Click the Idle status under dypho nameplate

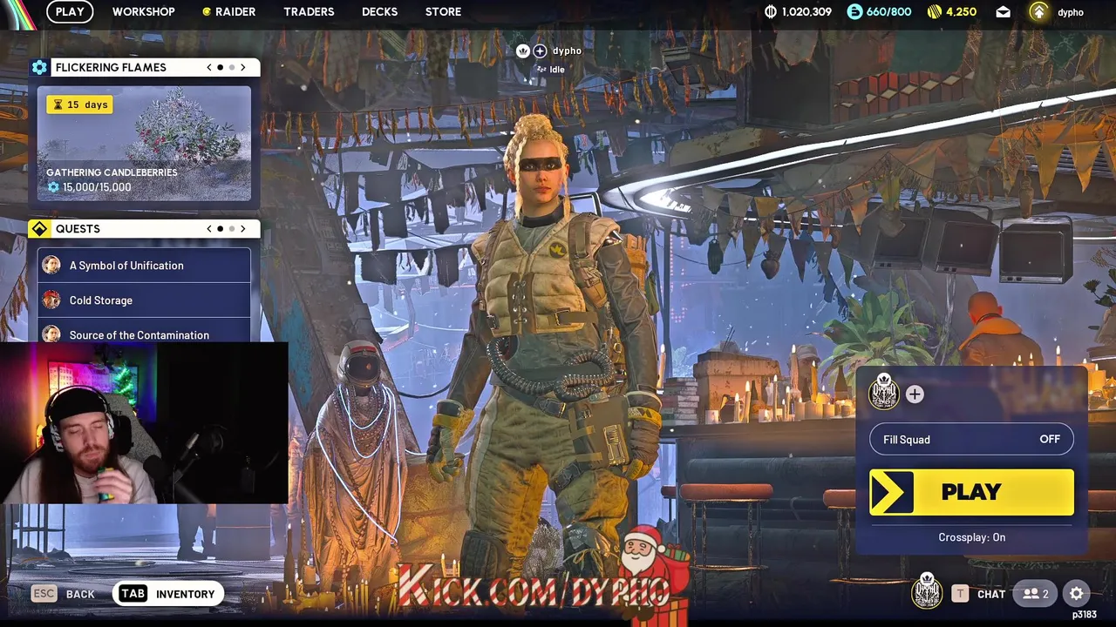coord(552,70)
